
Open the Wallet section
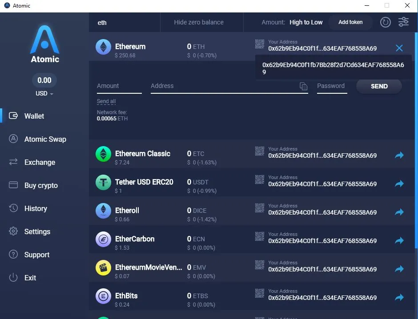(x=34, y=116)
